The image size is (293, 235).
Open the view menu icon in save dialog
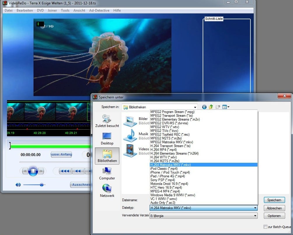coord(226,107)
